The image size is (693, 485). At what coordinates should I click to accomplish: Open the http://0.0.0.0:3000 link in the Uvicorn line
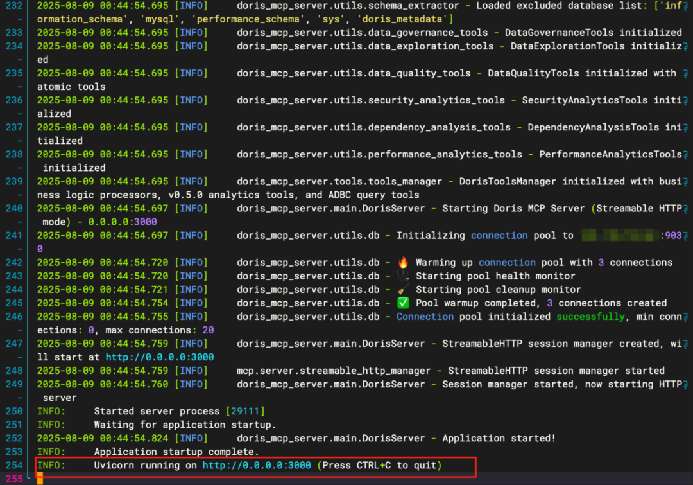click(x=257, y=466)
